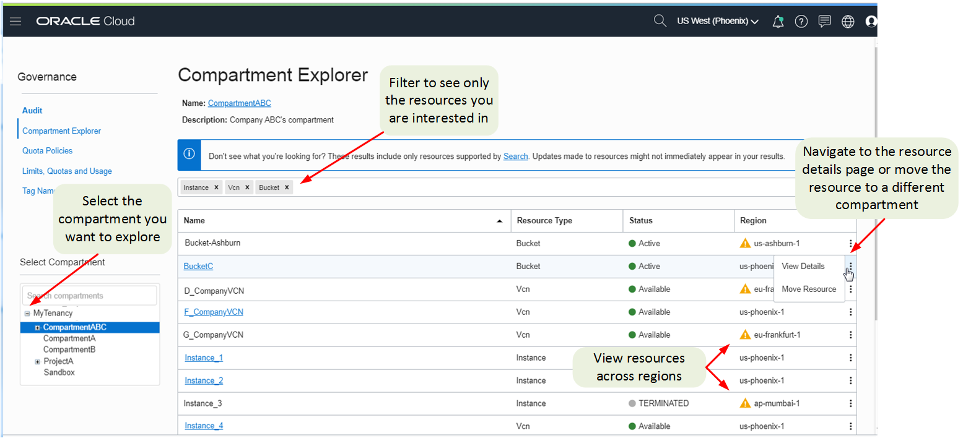Click warning icon beside us-ashburn-1
This screenshot has height=438, width=963.
pos(746,243)
